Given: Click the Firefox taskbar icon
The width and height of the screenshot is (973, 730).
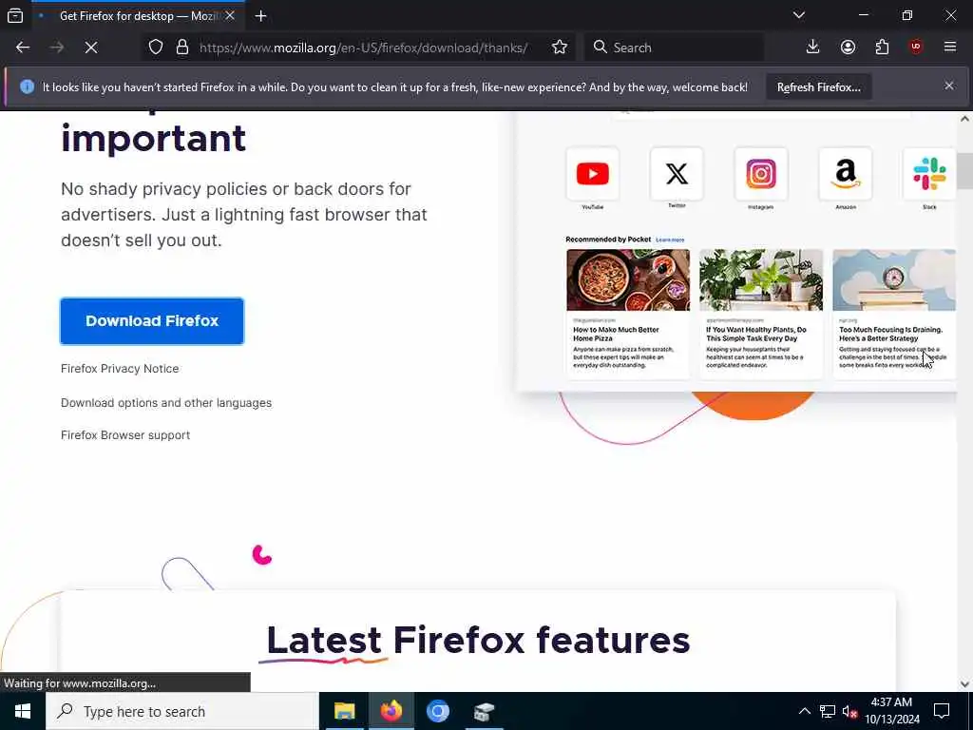Looking at the screenshot, I should pos(391,711).
